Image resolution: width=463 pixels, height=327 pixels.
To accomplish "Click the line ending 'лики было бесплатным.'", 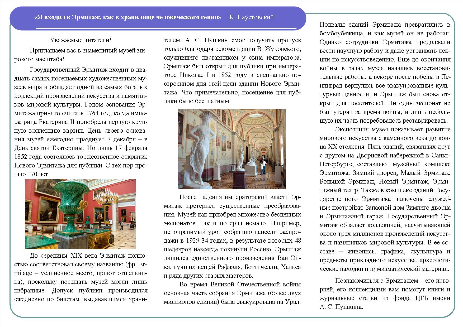I will (197, 101).
